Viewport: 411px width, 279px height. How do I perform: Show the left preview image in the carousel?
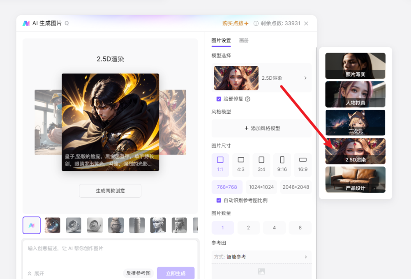(48, 122)
